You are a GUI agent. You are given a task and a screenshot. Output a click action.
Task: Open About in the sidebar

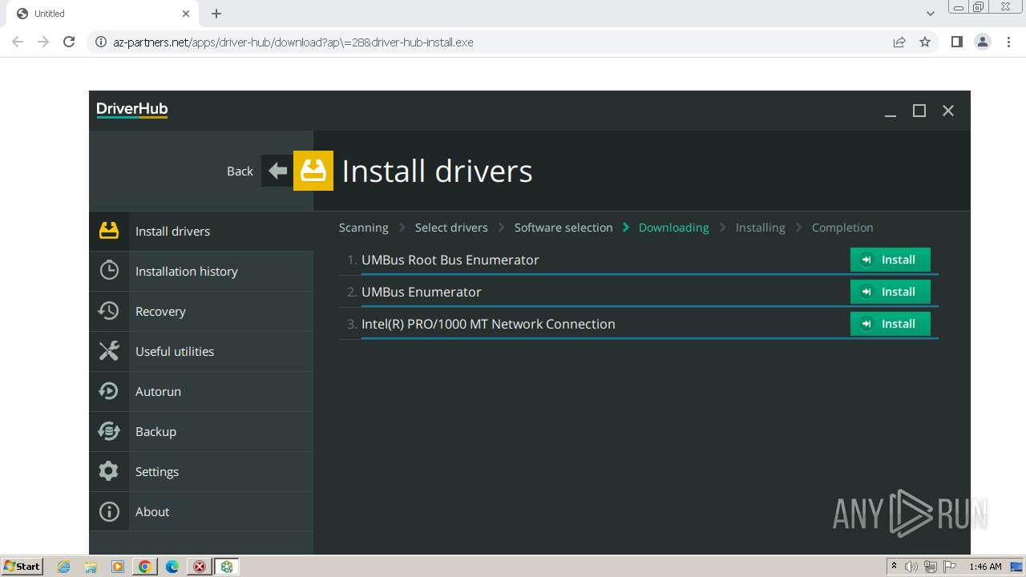[x=201, y=511]
